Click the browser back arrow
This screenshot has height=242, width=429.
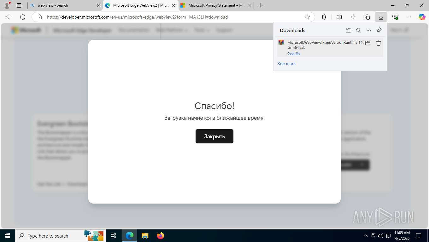point(9,17)
